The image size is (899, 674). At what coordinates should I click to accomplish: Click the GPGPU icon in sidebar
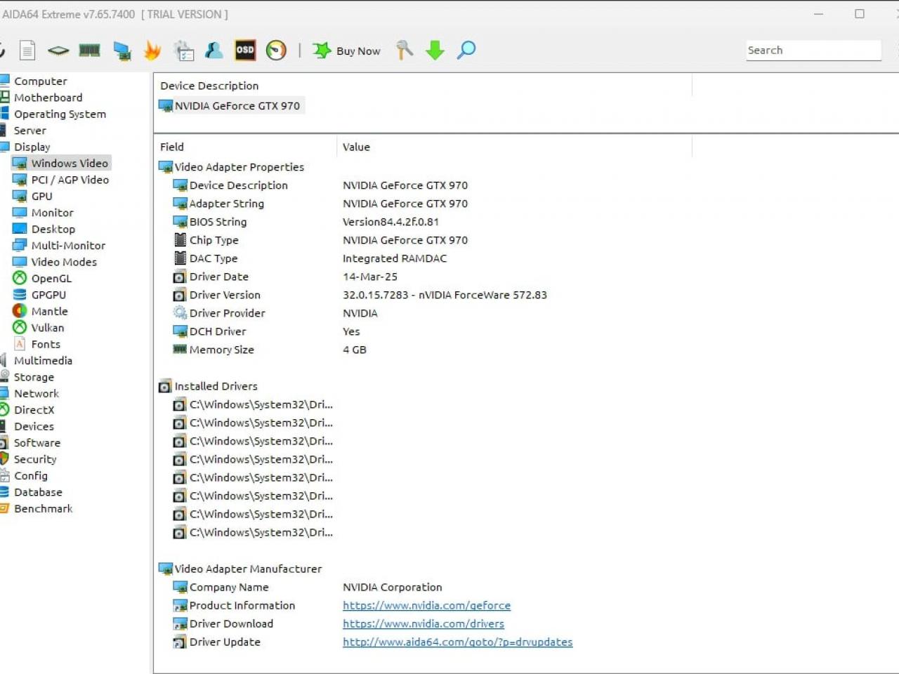tap(20, 295)
